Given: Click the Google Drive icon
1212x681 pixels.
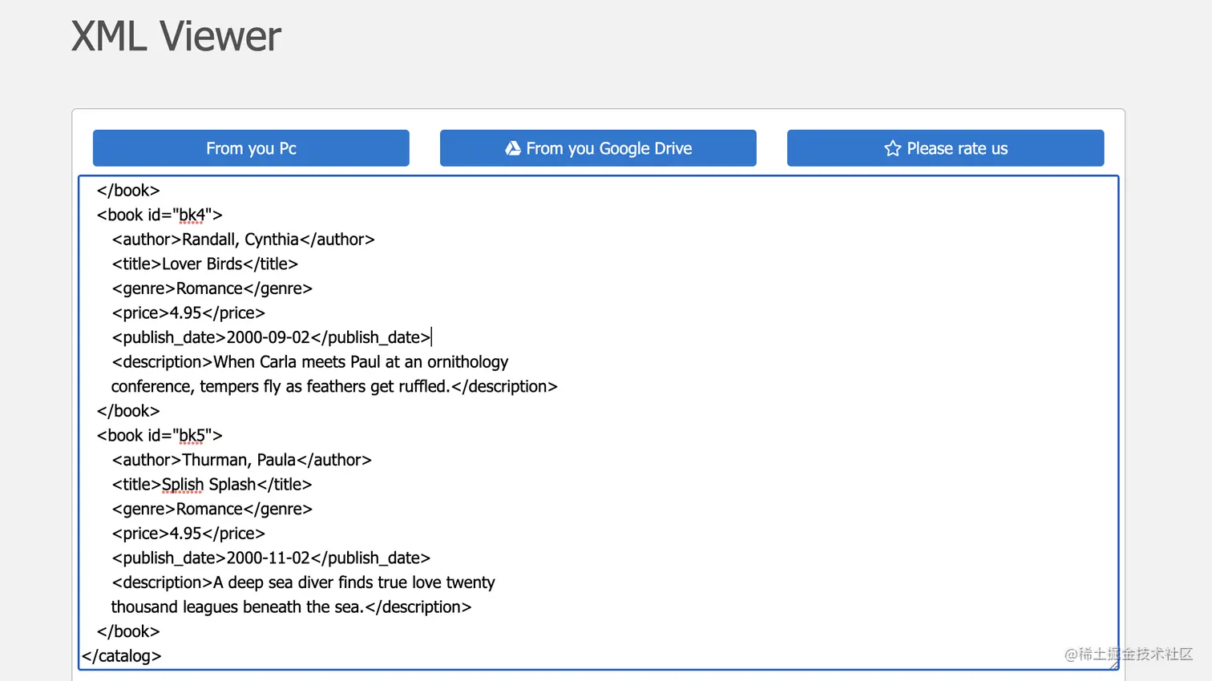Looking at the screenshot, I should click(x=513, y=148).
